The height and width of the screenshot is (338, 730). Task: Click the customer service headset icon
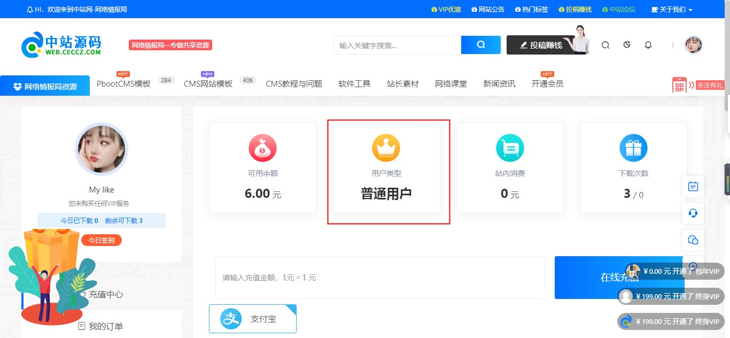(x=693, y=213)
